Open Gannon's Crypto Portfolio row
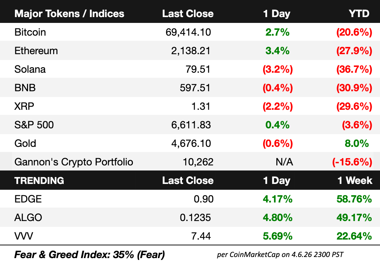Screen dimensions: 380x269 pyautogui.click(x=74, y=162)
